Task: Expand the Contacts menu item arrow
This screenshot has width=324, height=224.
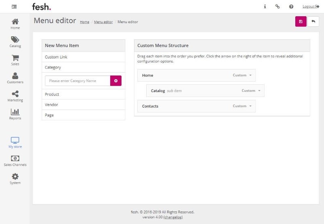Action: click(250, 106)
